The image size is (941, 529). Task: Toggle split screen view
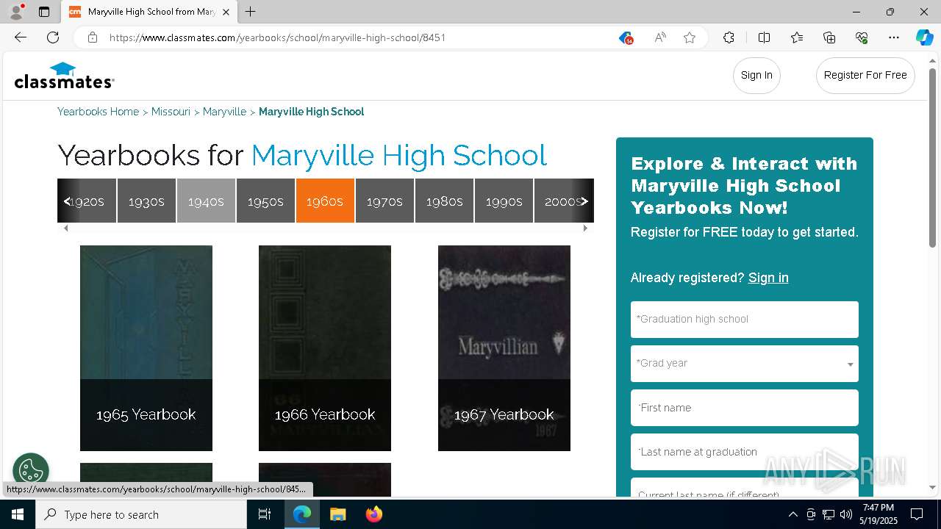[764, 37]
